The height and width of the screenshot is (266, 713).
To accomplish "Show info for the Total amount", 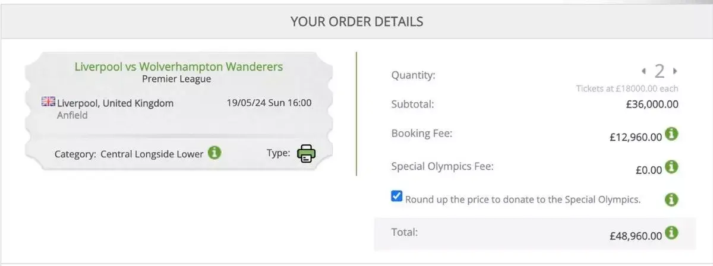I will (x=671, y=233).
